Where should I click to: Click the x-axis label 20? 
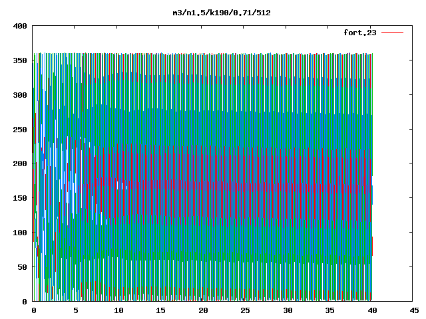(203, 310)
